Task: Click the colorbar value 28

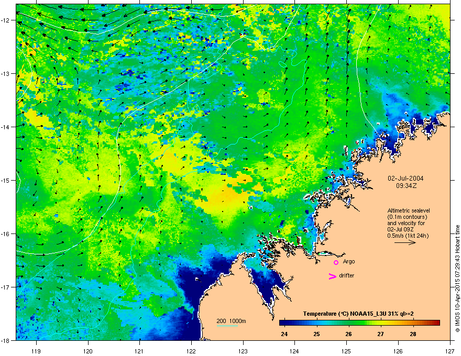Action: pos(413,334)
